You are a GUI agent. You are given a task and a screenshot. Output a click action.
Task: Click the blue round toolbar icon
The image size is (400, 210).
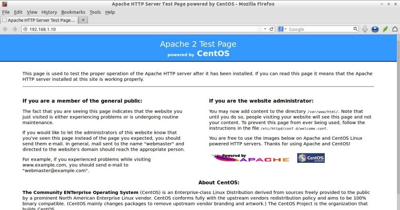point(375,29)
